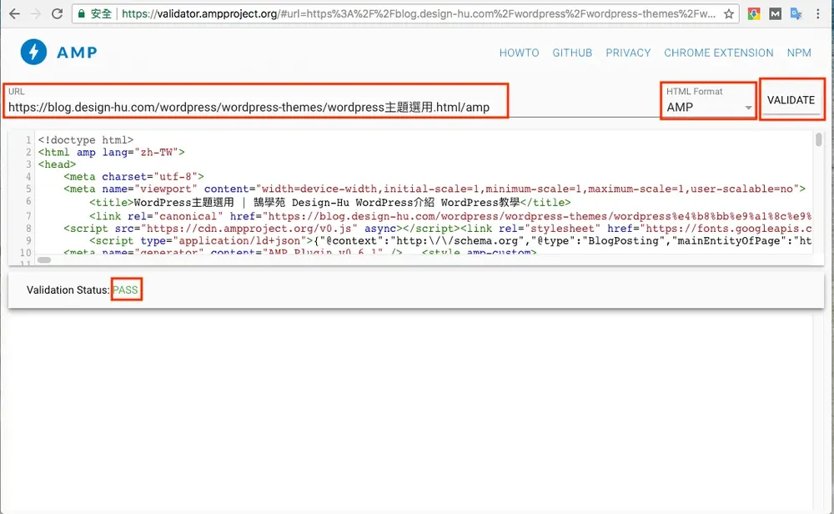This screenshot has height=514, width=834.
Task: Click the PASS validation status text
Action: (126, 290)
